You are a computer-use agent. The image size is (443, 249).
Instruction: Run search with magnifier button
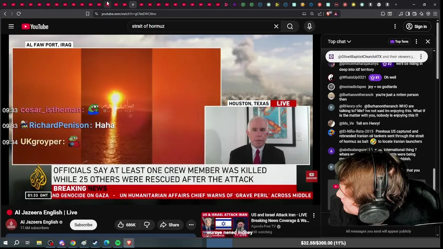click(x=290, y=26)
